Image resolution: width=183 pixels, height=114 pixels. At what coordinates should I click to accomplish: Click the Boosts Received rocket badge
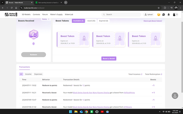pyautogui.click(x=33, y=34)
